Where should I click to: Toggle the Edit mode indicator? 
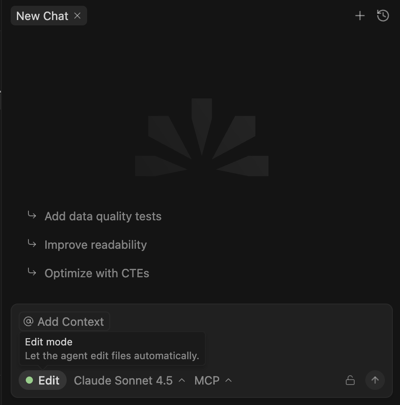pos(43,381)
